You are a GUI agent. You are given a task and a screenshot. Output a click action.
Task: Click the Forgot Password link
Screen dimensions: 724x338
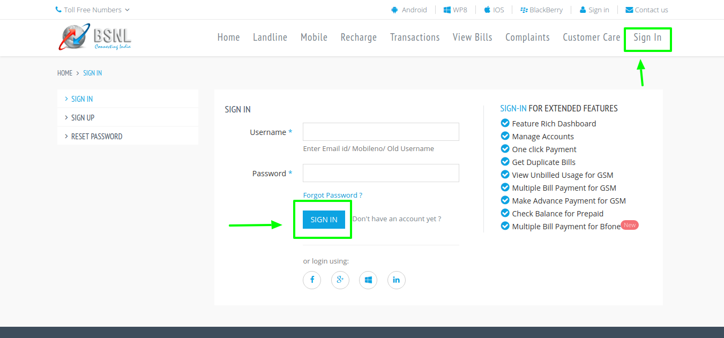[x=333, y=195]
